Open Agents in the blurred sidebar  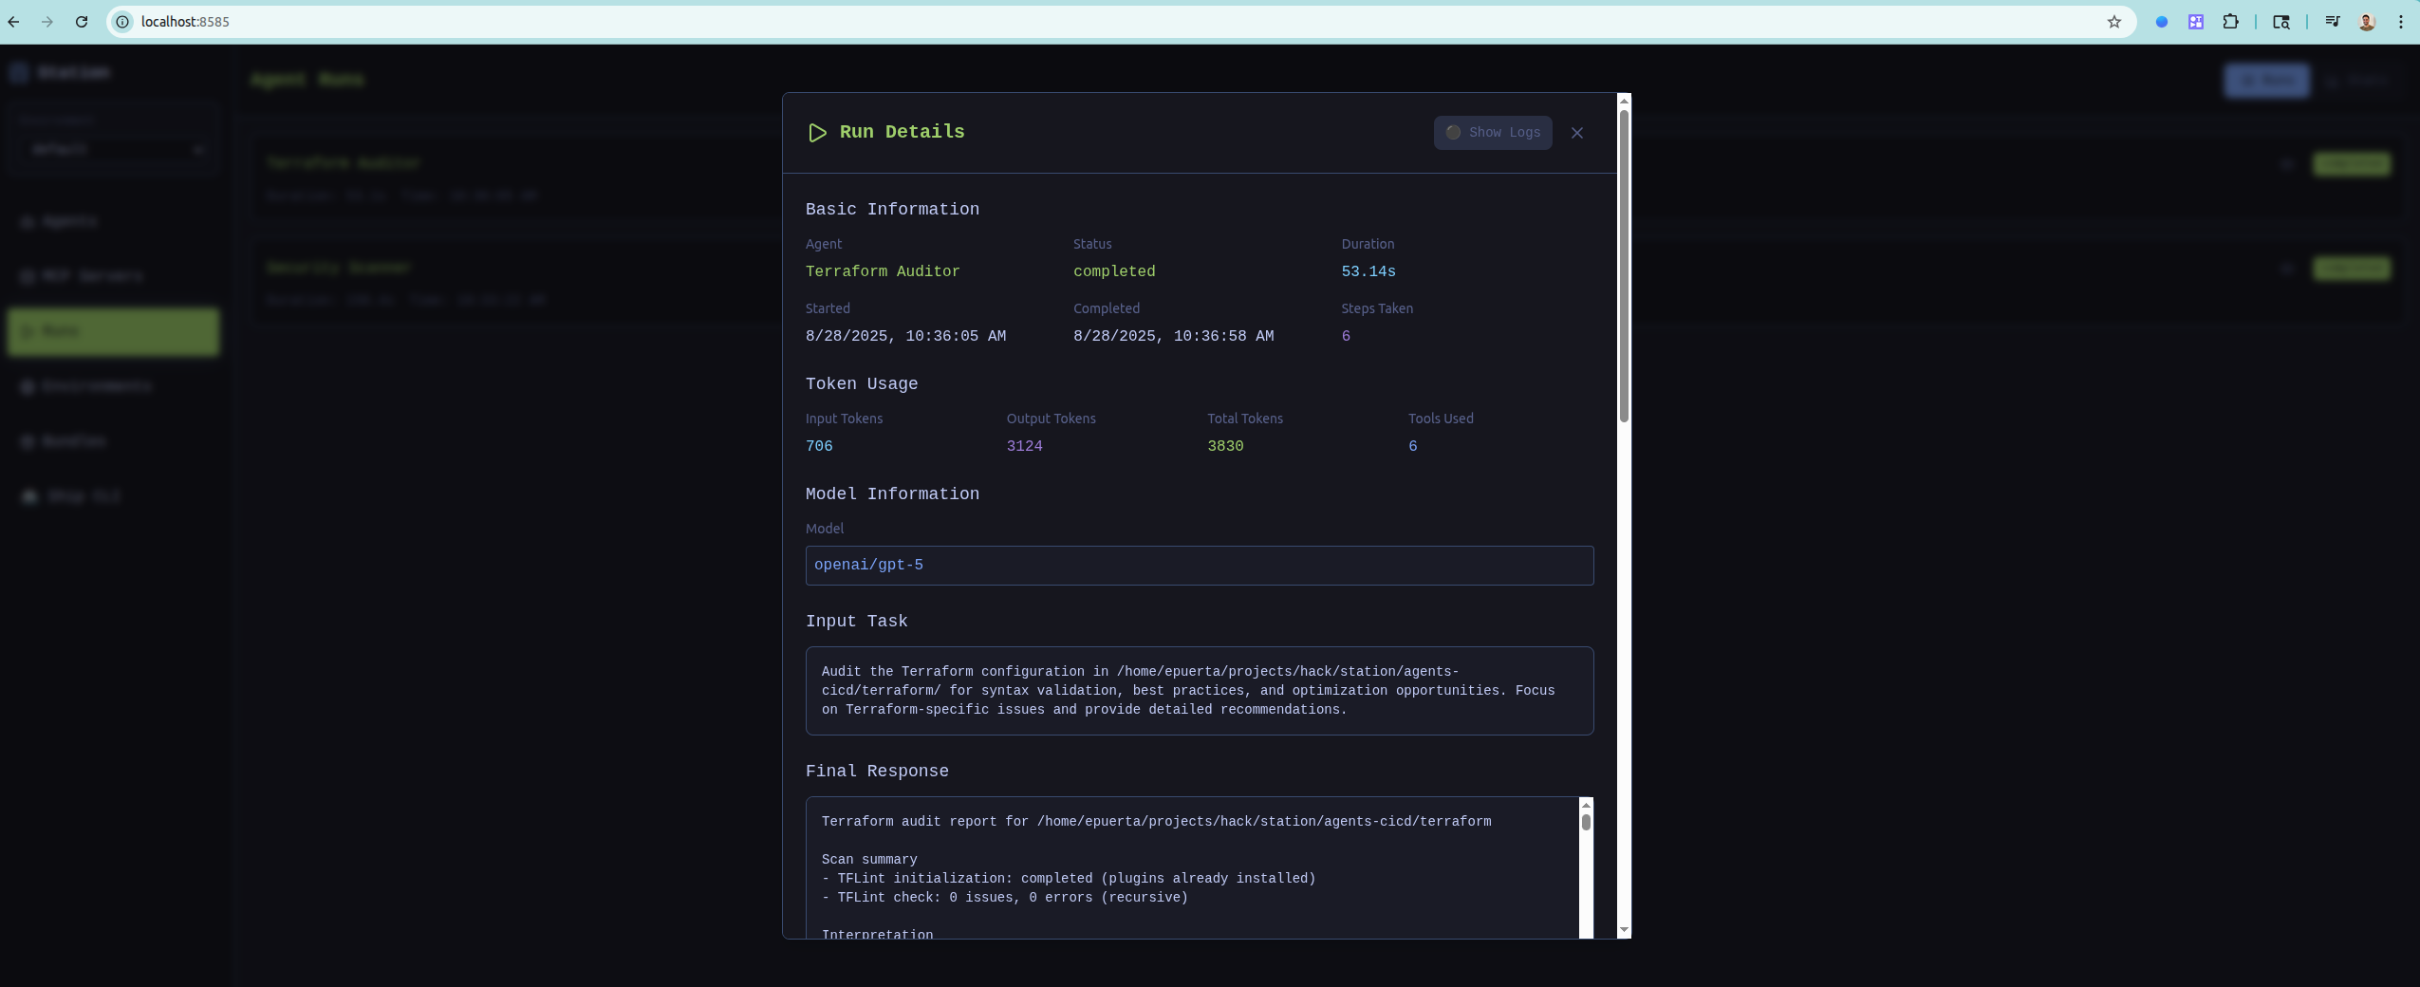[113, 221]
